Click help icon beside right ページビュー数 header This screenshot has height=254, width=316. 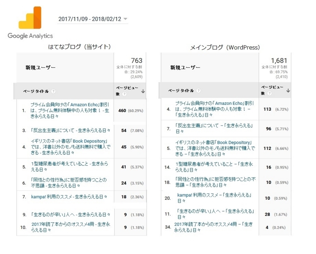tap(269, 93)
